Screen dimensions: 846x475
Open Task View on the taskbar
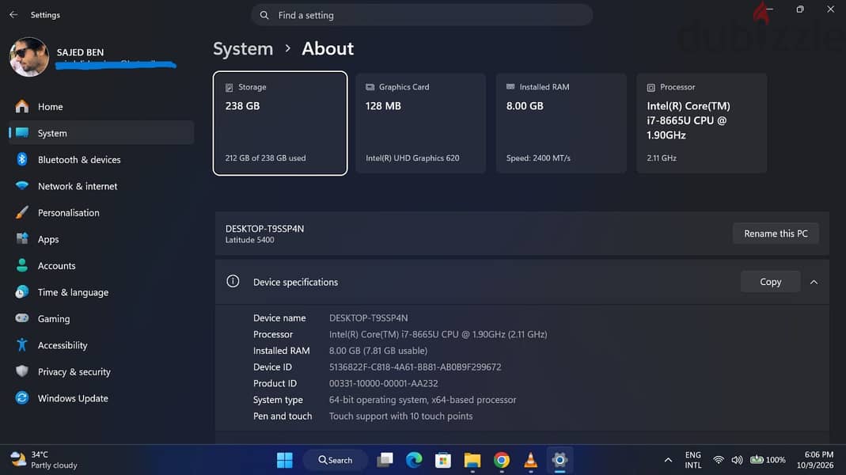coord(385,460)
